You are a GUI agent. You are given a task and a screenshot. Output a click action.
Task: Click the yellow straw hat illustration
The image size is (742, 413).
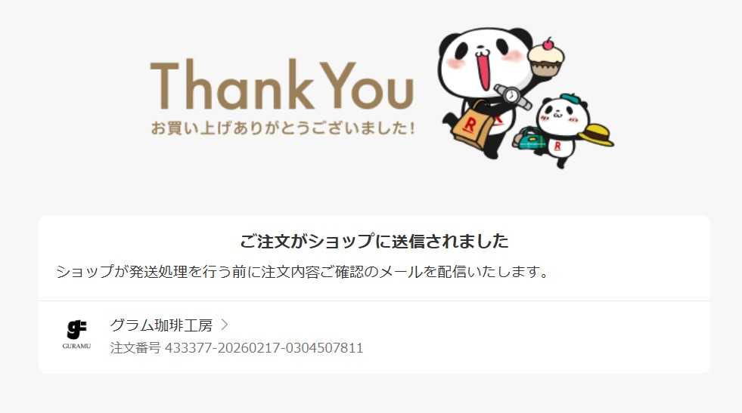tap(596, 134)
